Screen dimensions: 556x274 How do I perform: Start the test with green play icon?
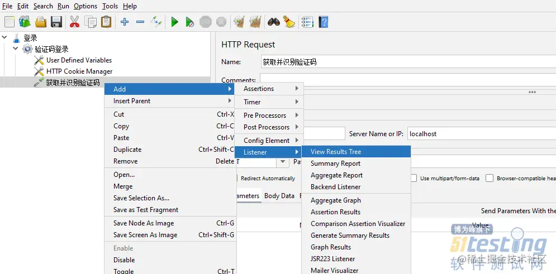click(x=174, y=22)
